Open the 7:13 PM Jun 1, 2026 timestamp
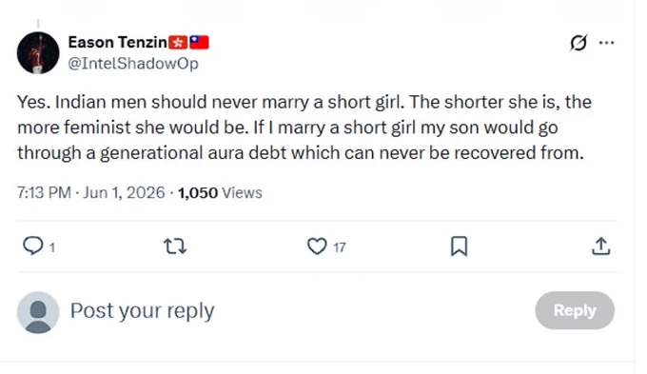The image size is (647, 374). click(90, 193)
